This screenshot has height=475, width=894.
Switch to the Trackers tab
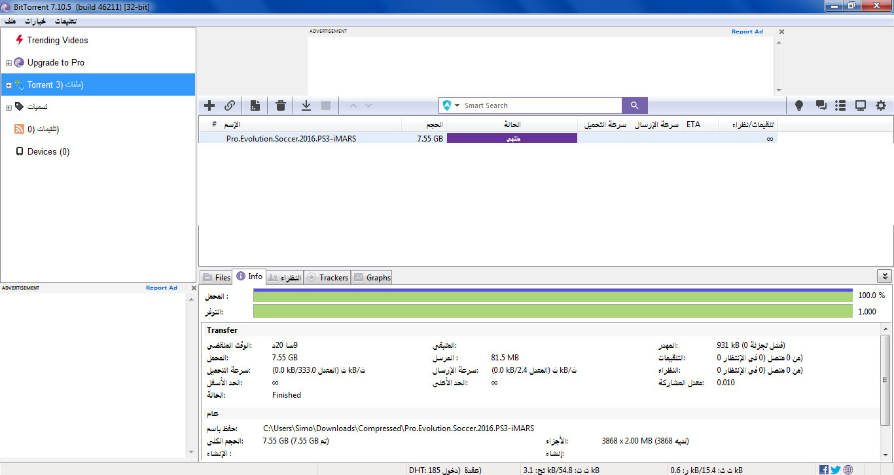coord(328,278)
